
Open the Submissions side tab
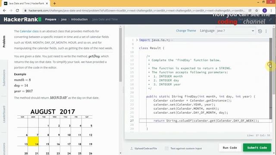point(4,78)
